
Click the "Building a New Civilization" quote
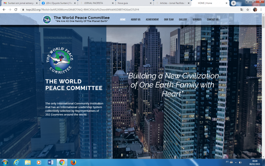coord(173,85)
